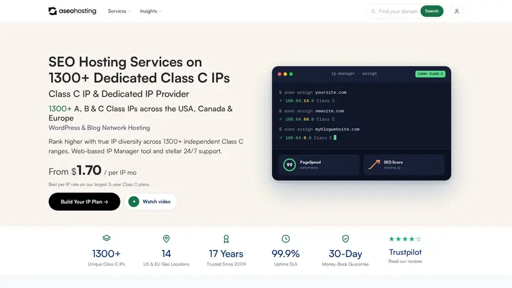The height and width of the screenshot is (288, 512).
Task: Click 'Money-Back Guarantee' text
Action: (345, 264)
